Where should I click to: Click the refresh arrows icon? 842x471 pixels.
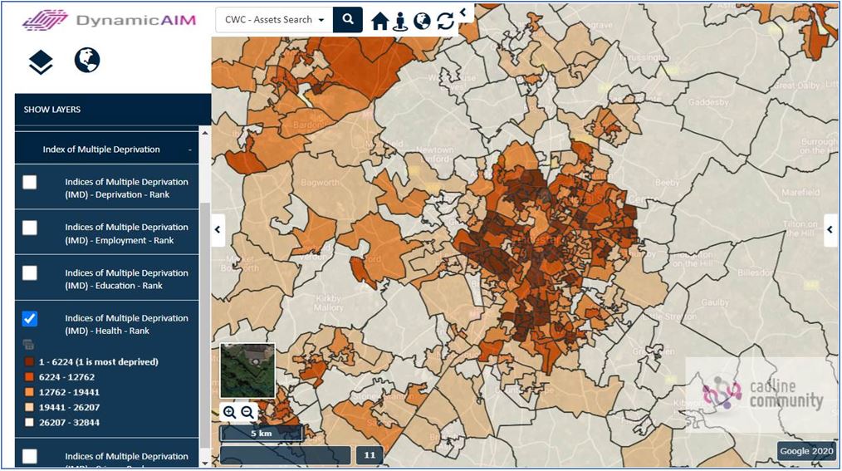point(445,22)
